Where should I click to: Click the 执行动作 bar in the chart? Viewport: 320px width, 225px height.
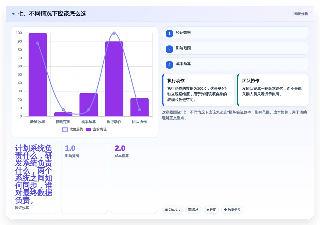(114, 79)
